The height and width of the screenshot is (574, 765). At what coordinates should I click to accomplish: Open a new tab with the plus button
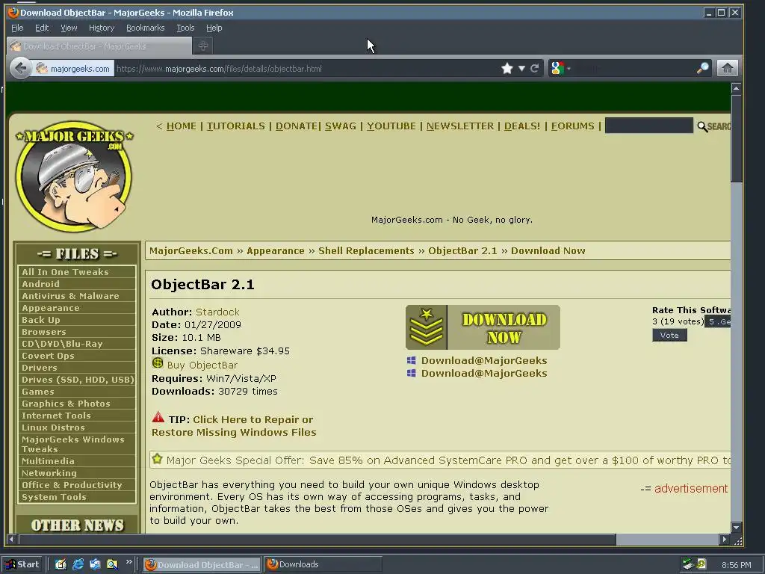click(x=203, y=46)
